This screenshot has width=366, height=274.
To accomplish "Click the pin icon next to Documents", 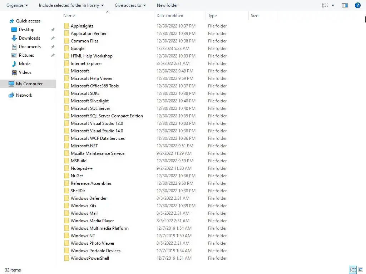I will click(53, 47).
